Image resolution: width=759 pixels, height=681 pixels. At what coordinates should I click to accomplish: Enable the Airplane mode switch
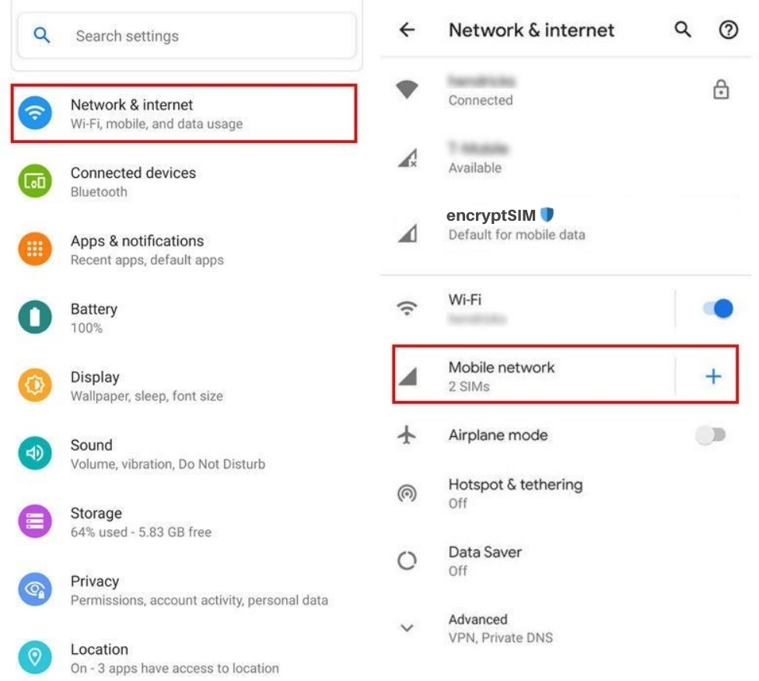[x=710, y=435]
